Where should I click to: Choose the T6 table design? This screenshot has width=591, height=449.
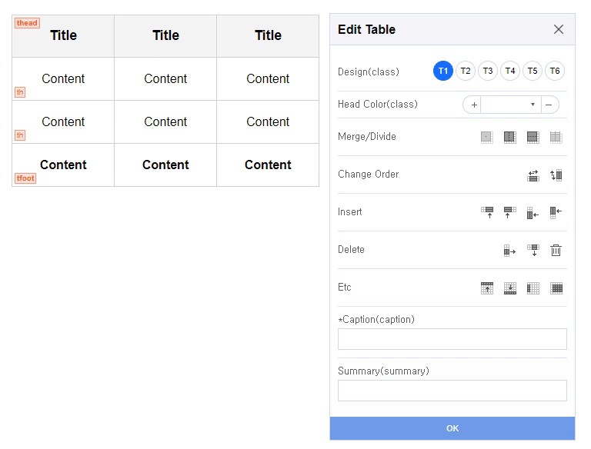pos(555,72)
